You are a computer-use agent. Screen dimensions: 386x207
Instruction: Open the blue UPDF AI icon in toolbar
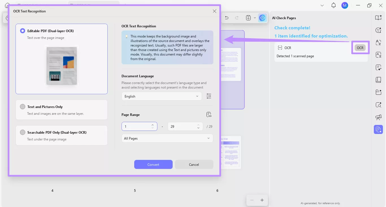pos(263,18)
